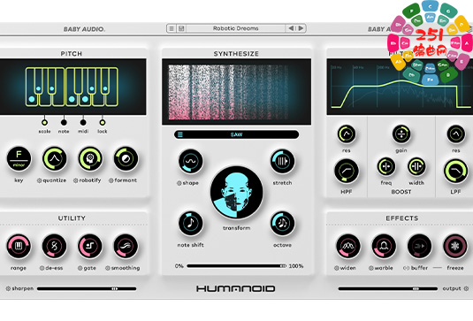Go to previous preset arrow
Image resolution: width=473 pixels, height=321 pixels.
291,28
